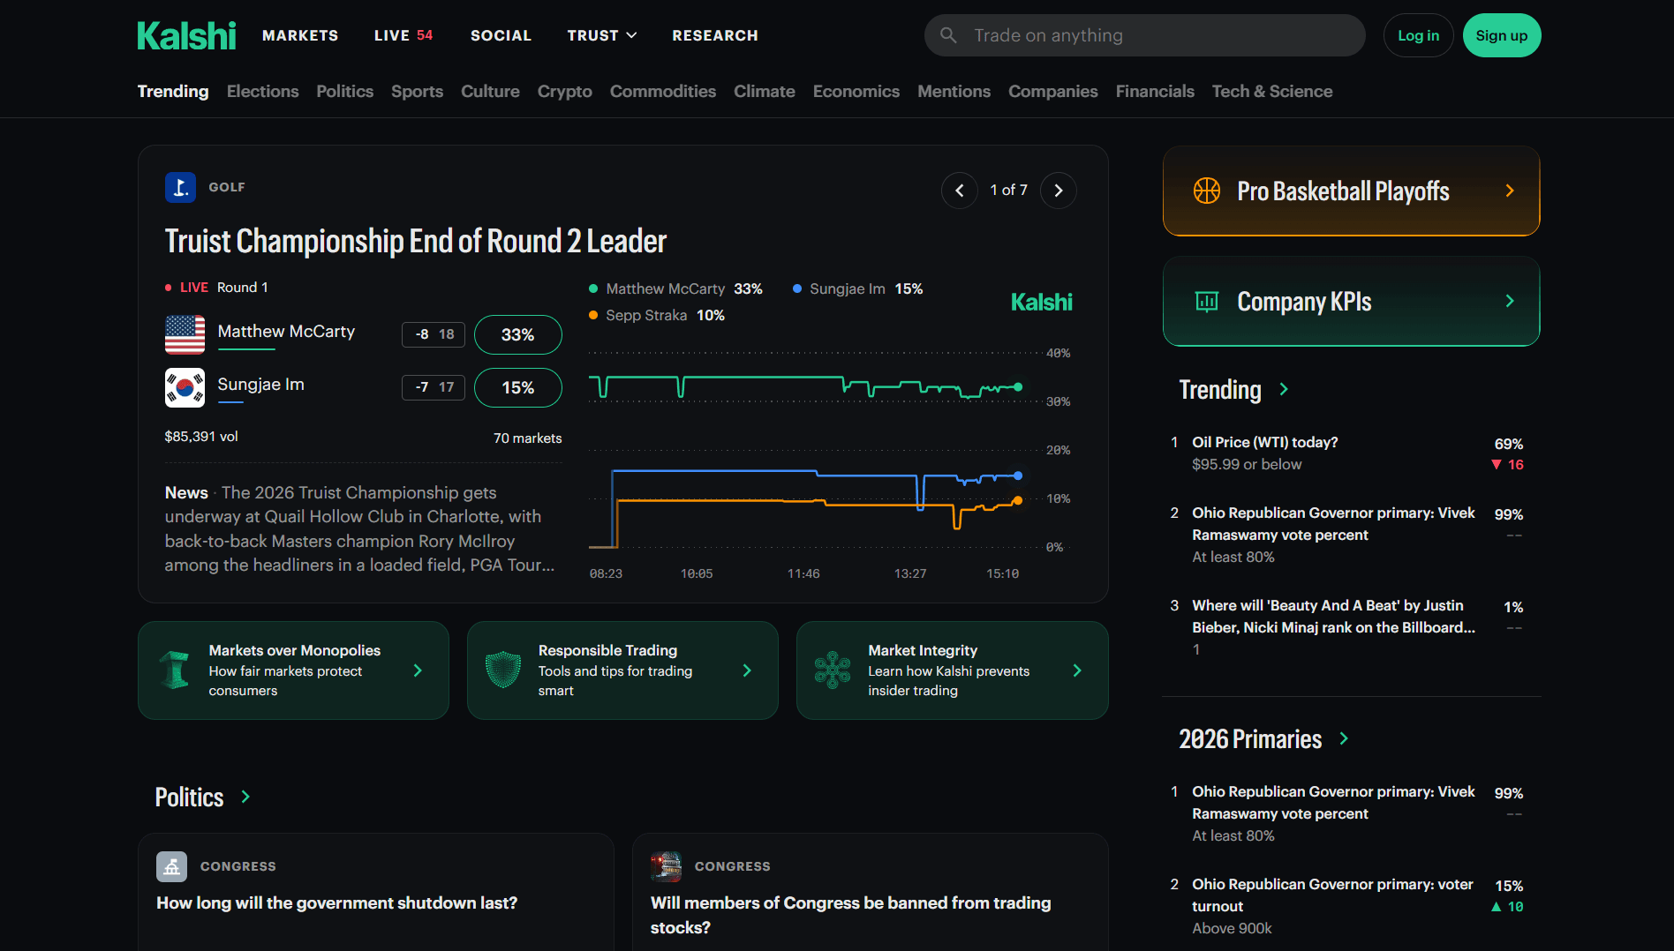Select the Climate category tab
Image resolution: width=1674 pixels, height=951 pixels.
[765, 91]
